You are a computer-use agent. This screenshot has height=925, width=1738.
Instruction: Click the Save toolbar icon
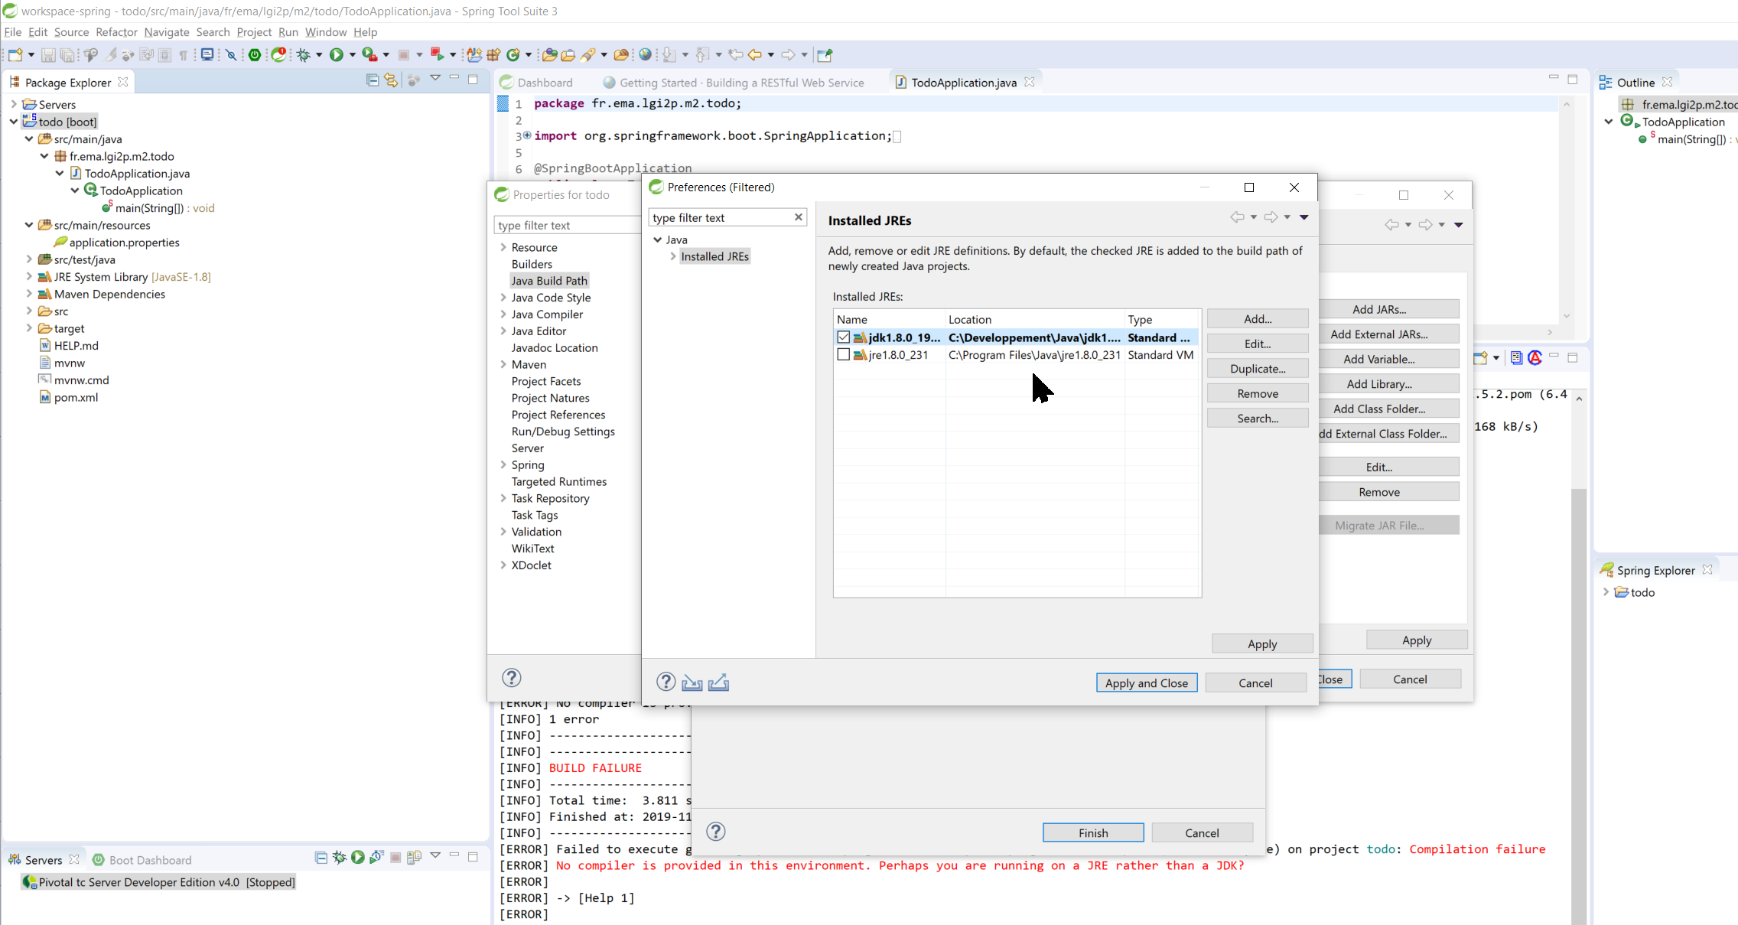click(47, 55)
